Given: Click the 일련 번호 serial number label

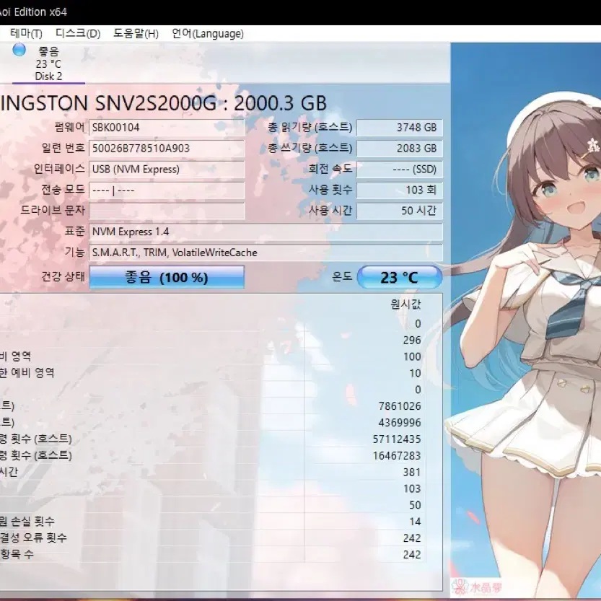Looking at the screenshot, I should click(63, 148).
